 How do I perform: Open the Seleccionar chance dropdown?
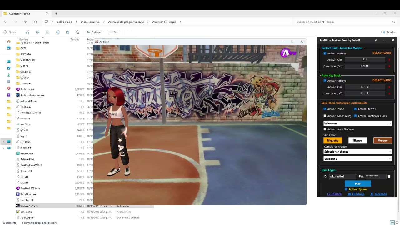[x=358, y=152]
